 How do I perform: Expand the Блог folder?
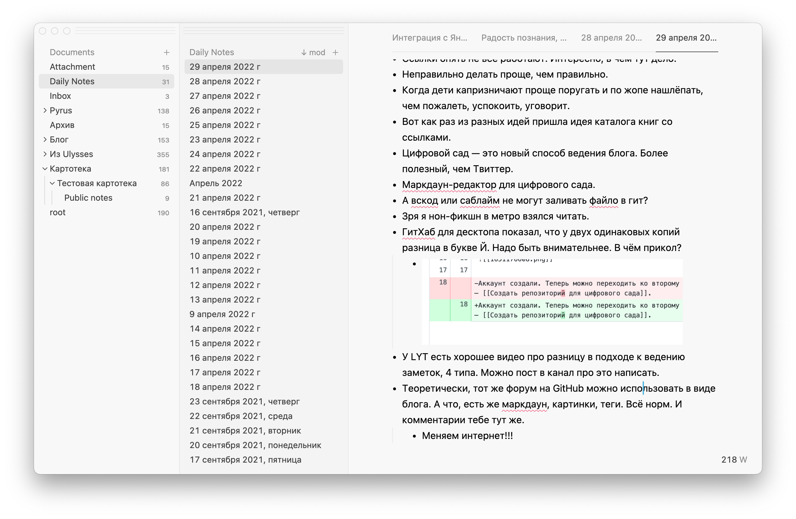45,139
